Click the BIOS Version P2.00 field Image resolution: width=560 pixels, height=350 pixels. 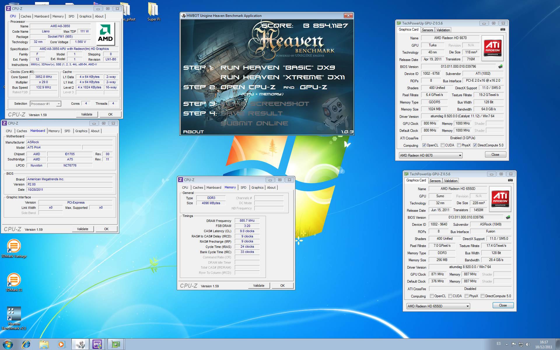coord(69,184)
